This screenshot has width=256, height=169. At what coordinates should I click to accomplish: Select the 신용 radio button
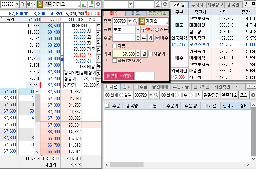[x=157, y=30]
